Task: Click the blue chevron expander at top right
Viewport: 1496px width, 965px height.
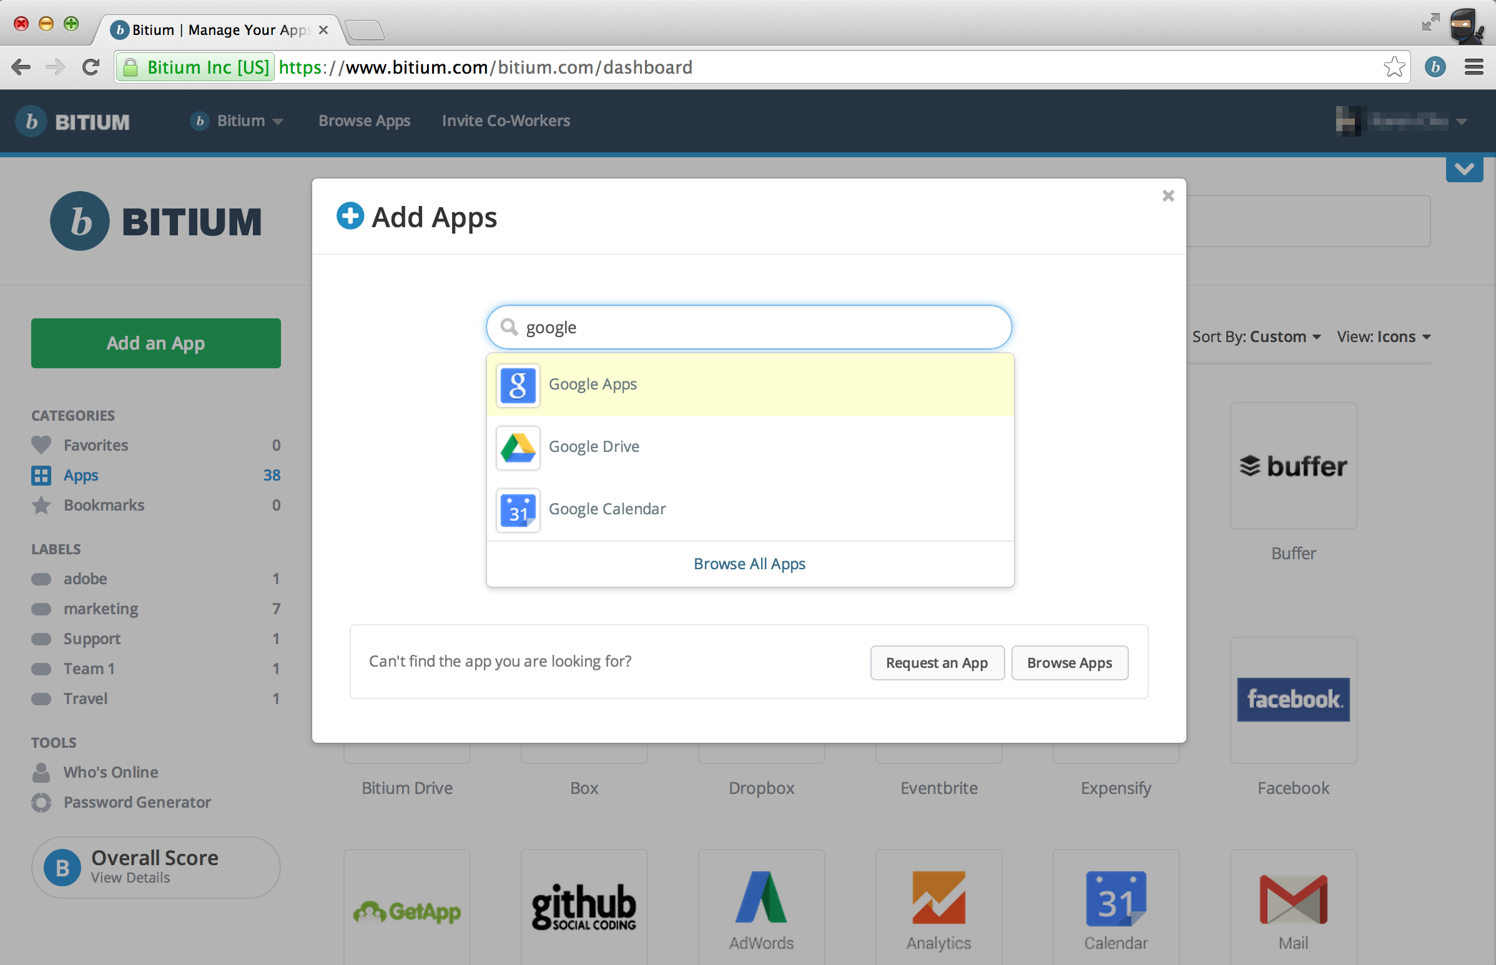Action: pyautogui.click(x=1464, y=169)
